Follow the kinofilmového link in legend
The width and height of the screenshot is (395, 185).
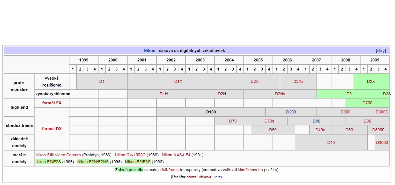(250, 170)
